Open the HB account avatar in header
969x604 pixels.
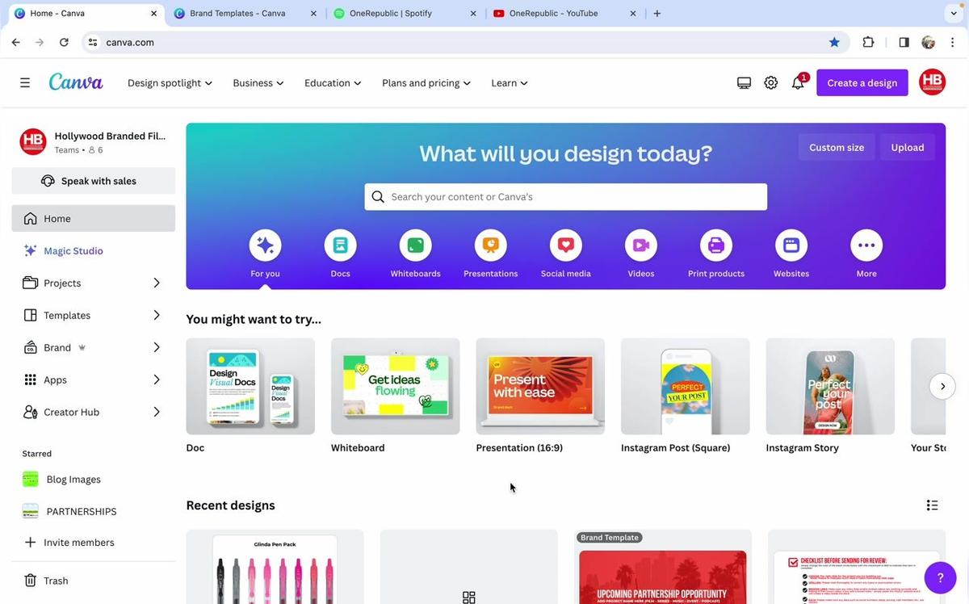(933, 82)
